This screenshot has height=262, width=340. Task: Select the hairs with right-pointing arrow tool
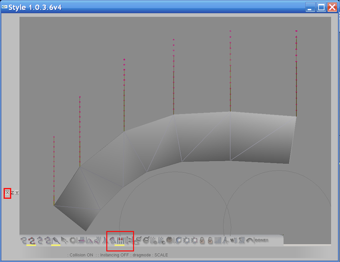tap(82, 240)
